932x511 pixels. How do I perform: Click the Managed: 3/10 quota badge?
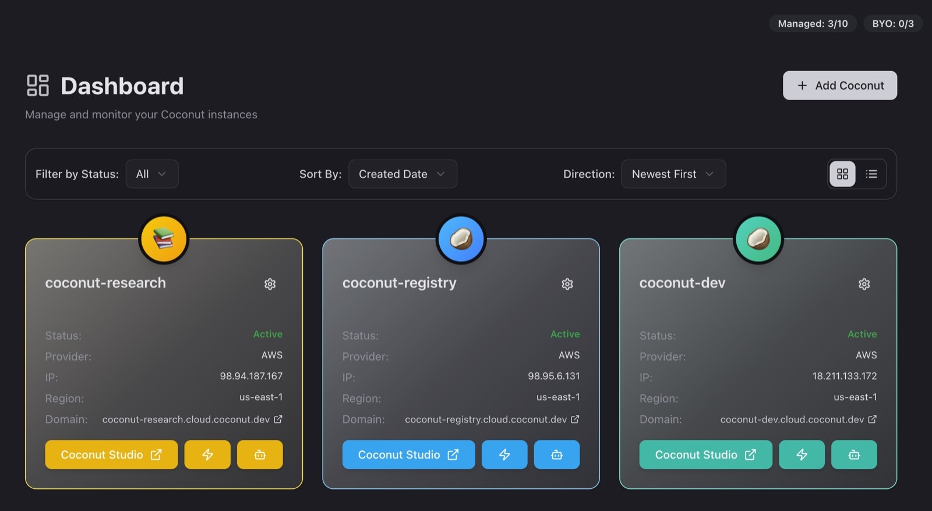[x=813, y=24]
